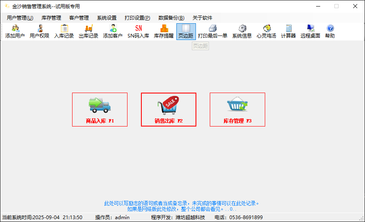Click the blue memo text at bottom
Viewport: 365px width, 222px height.
(182, 206)
